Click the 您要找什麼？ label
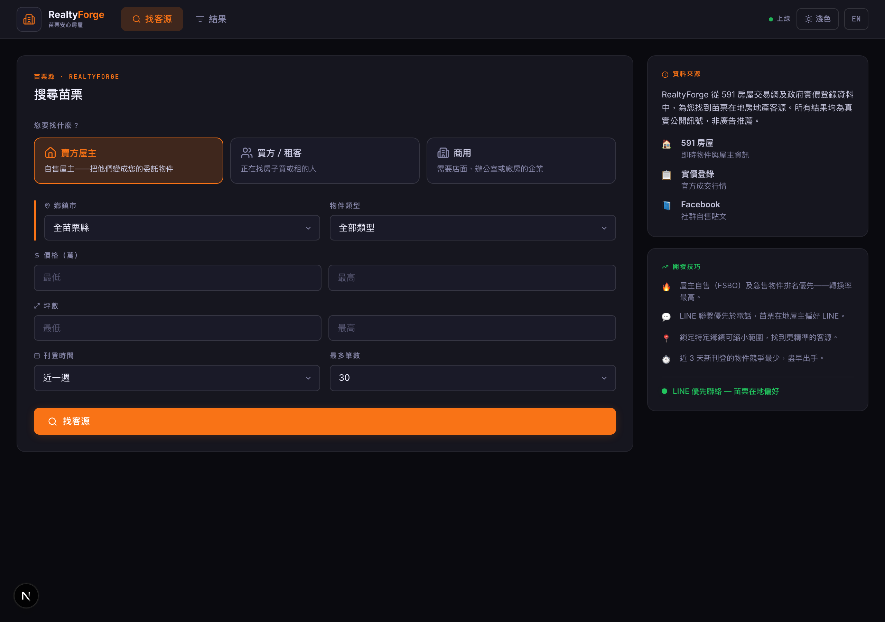Screen dimensions: 885x622 coord(56,125)
